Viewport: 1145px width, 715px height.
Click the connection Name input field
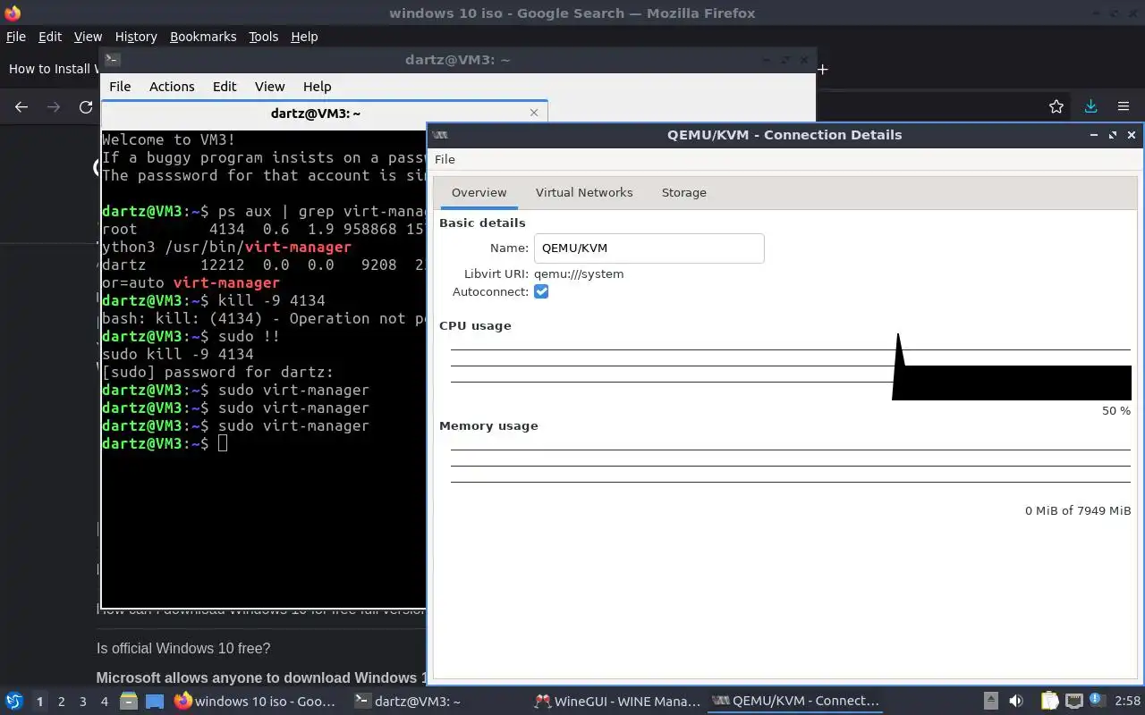click(649, 248)
